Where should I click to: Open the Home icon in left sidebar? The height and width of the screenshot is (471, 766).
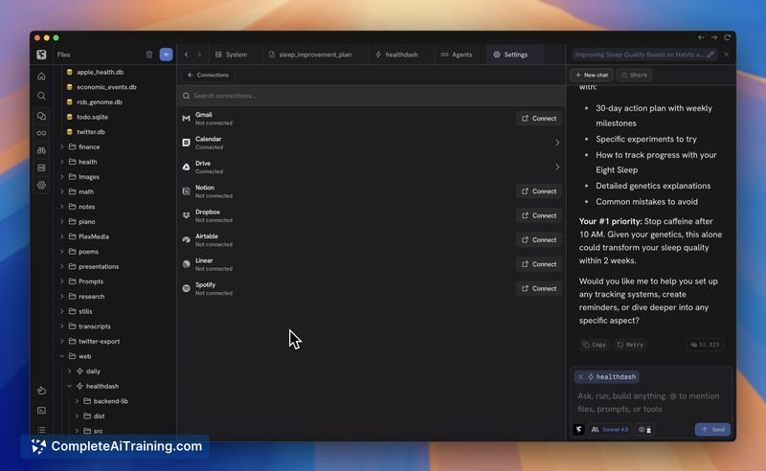41,77
